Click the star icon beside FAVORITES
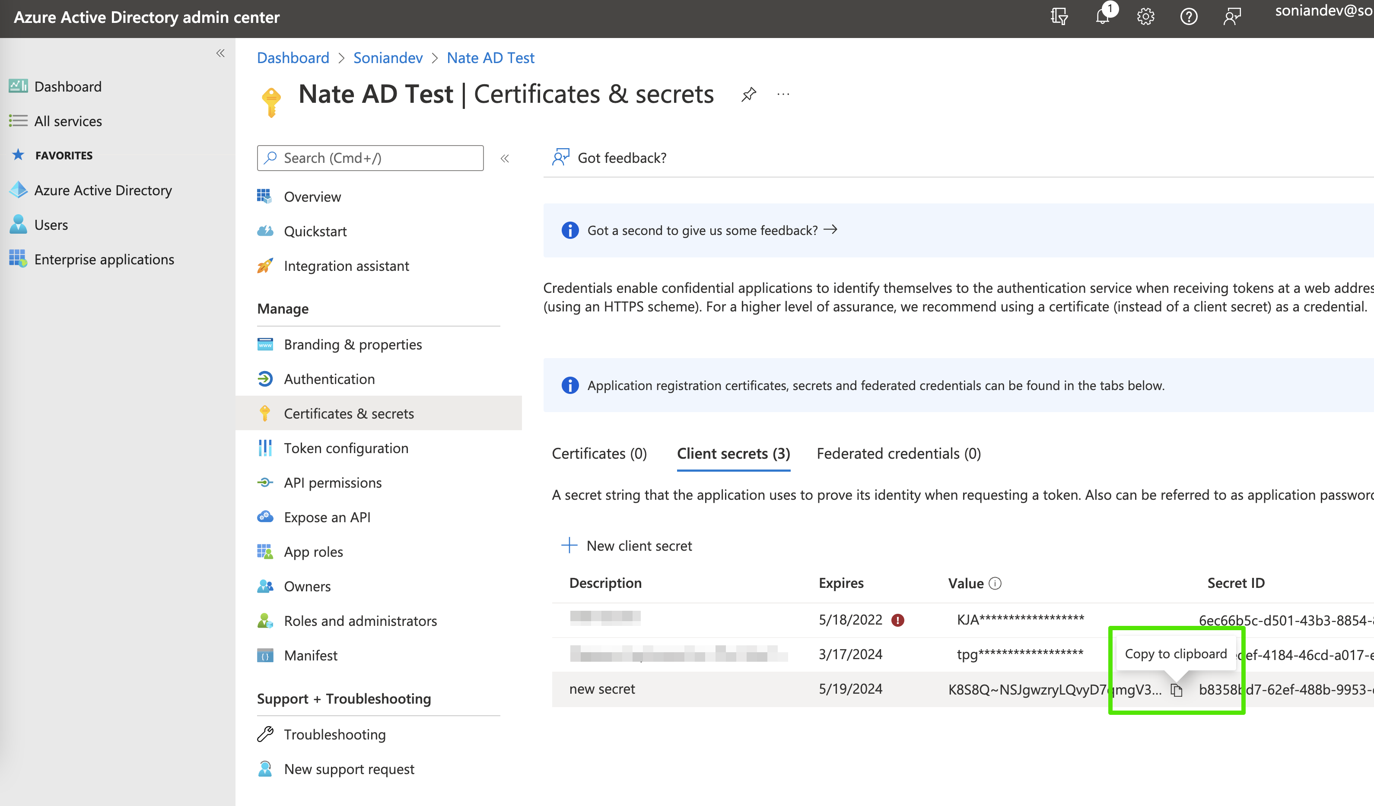 (x=18, y=155)
